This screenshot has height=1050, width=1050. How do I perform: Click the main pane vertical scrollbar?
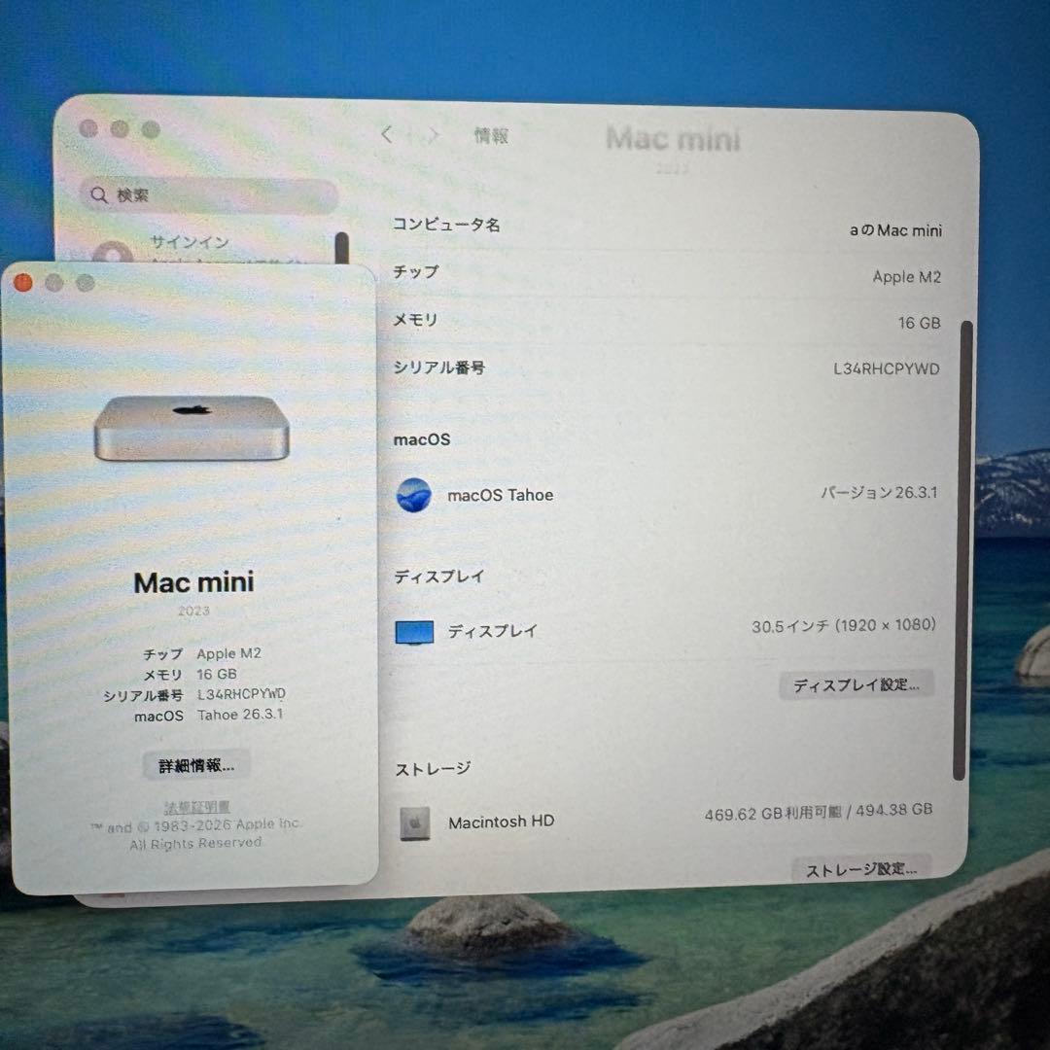(962, 550)
